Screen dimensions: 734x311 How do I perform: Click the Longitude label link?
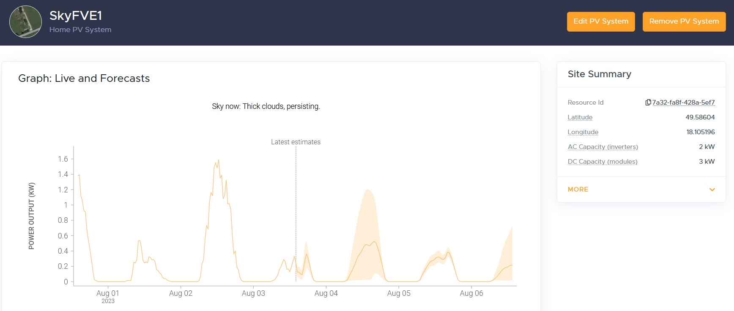(583, 132)
